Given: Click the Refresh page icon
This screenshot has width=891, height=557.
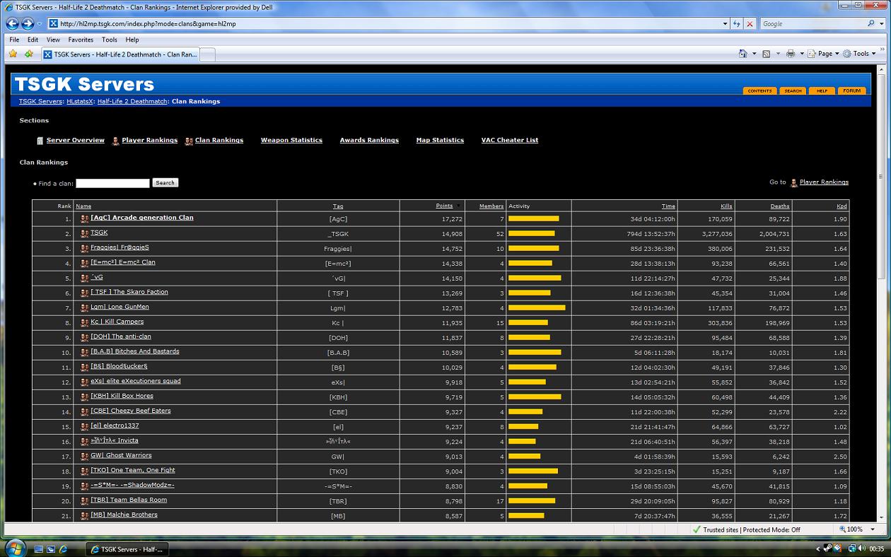Looking at the screenshot, I should click(x=738, y=23).
